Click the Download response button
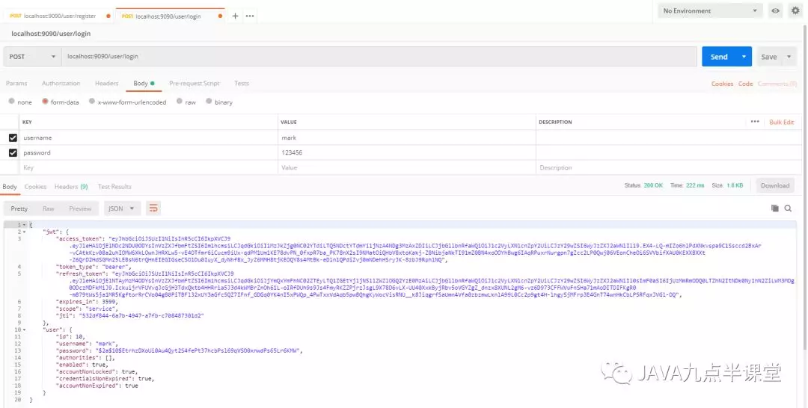Screen dimensions: 808x408 (775, 185)
